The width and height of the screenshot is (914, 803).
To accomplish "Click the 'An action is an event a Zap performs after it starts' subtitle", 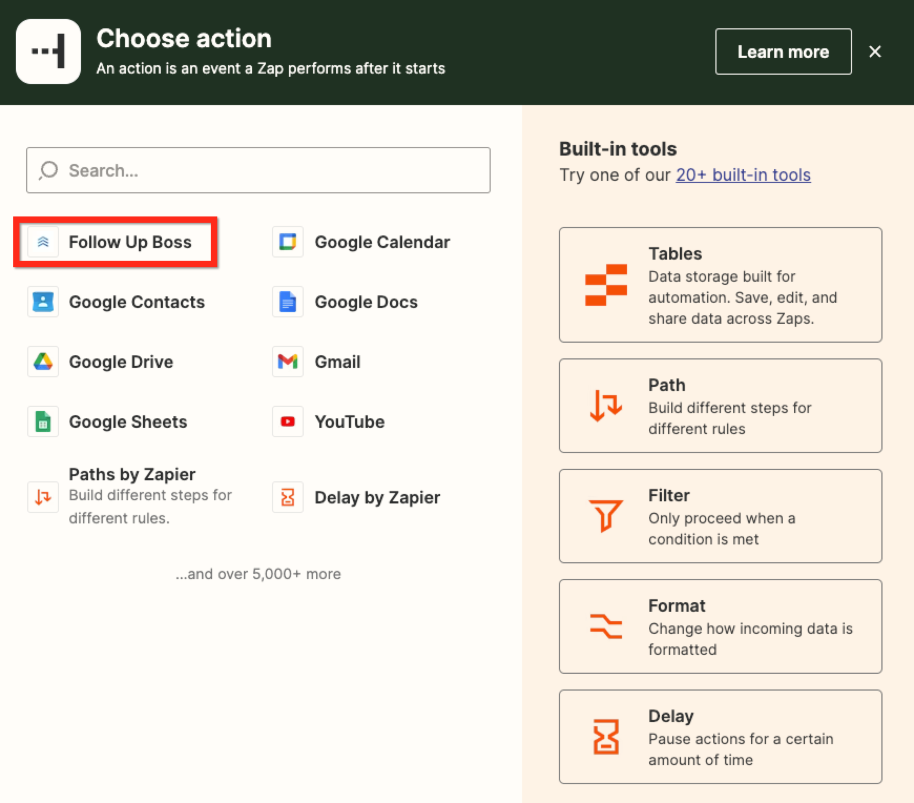I will click(271, 68).
